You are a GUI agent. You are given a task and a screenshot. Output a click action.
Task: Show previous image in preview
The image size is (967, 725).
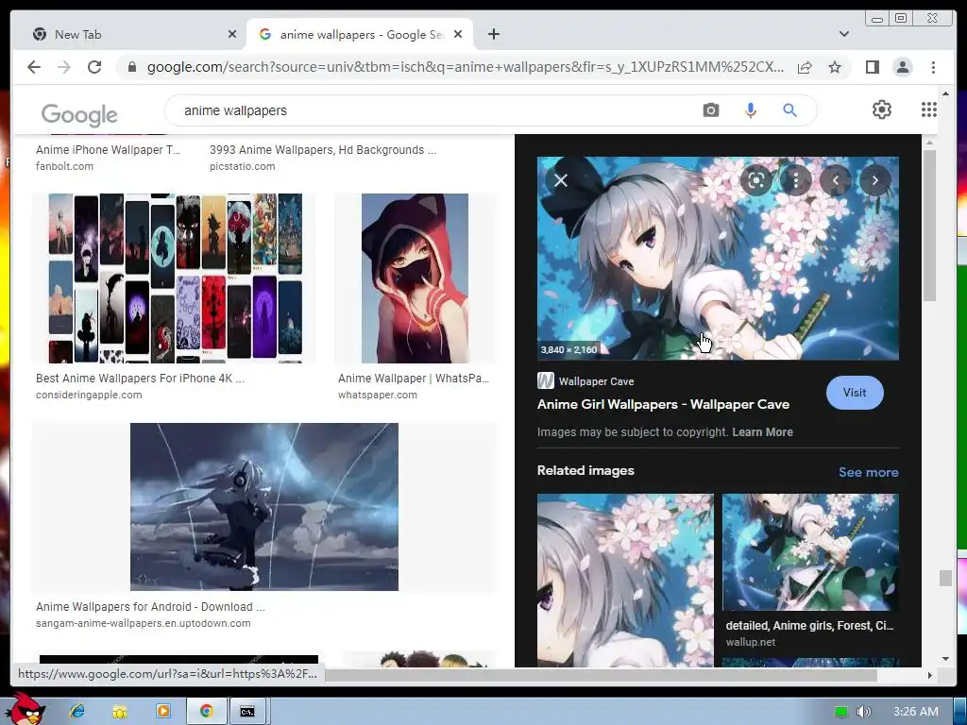pos(836,180)
